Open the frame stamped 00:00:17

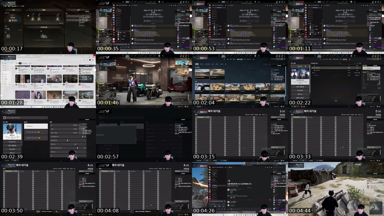[x=48, y=27]
